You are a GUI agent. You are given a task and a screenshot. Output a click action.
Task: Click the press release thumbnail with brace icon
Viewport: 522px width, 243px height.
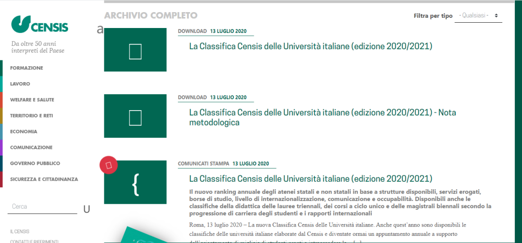coord(135,182)
